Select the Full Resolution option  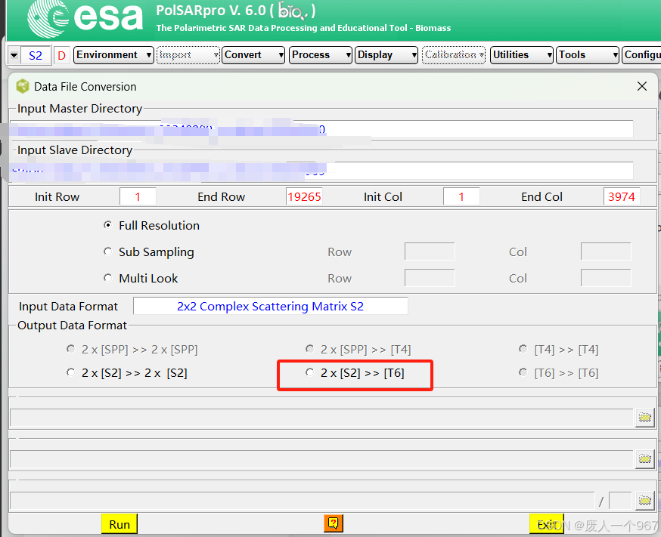108,225
